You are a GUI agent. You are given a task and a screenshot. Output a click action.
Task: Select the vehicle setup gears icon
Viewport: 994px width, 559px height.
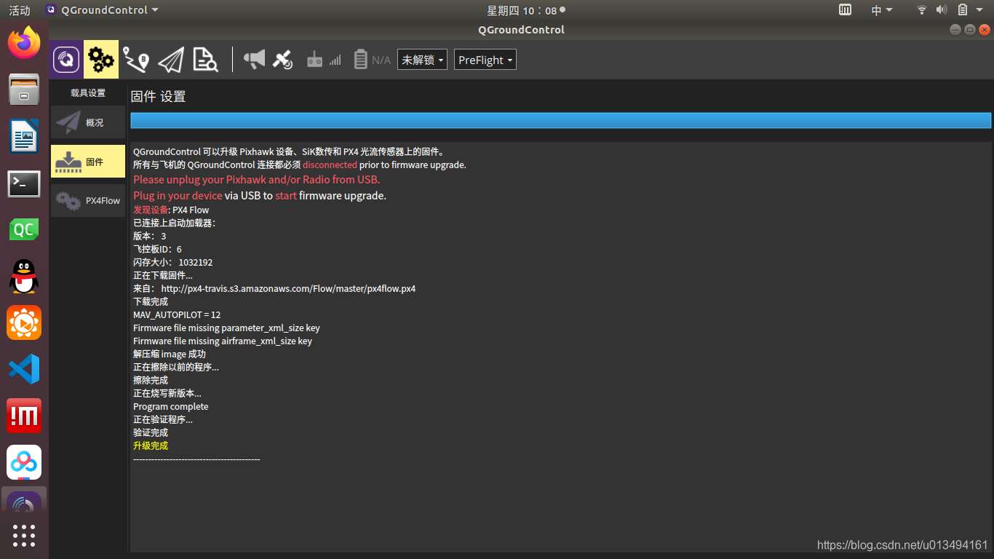pyautogui.click(x=101, y=60)
